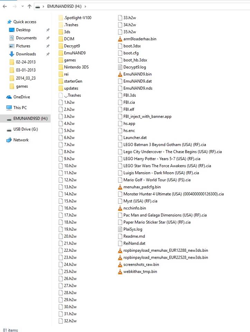Select boot.cfg file
Screen dimensions: 250x332
131,53
